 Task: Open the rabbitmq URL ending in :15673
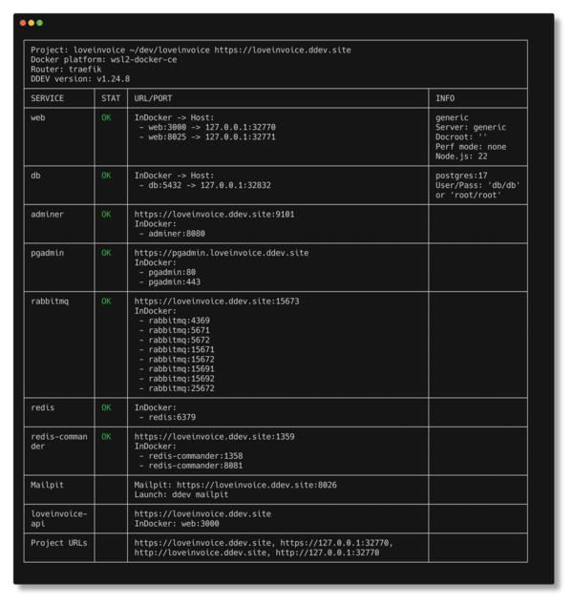pyautogui.click(x=216, y=301)
